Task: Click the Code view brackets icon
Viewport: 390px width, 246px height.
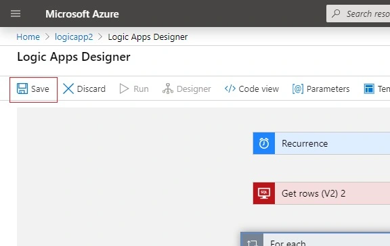Action: 230,89
